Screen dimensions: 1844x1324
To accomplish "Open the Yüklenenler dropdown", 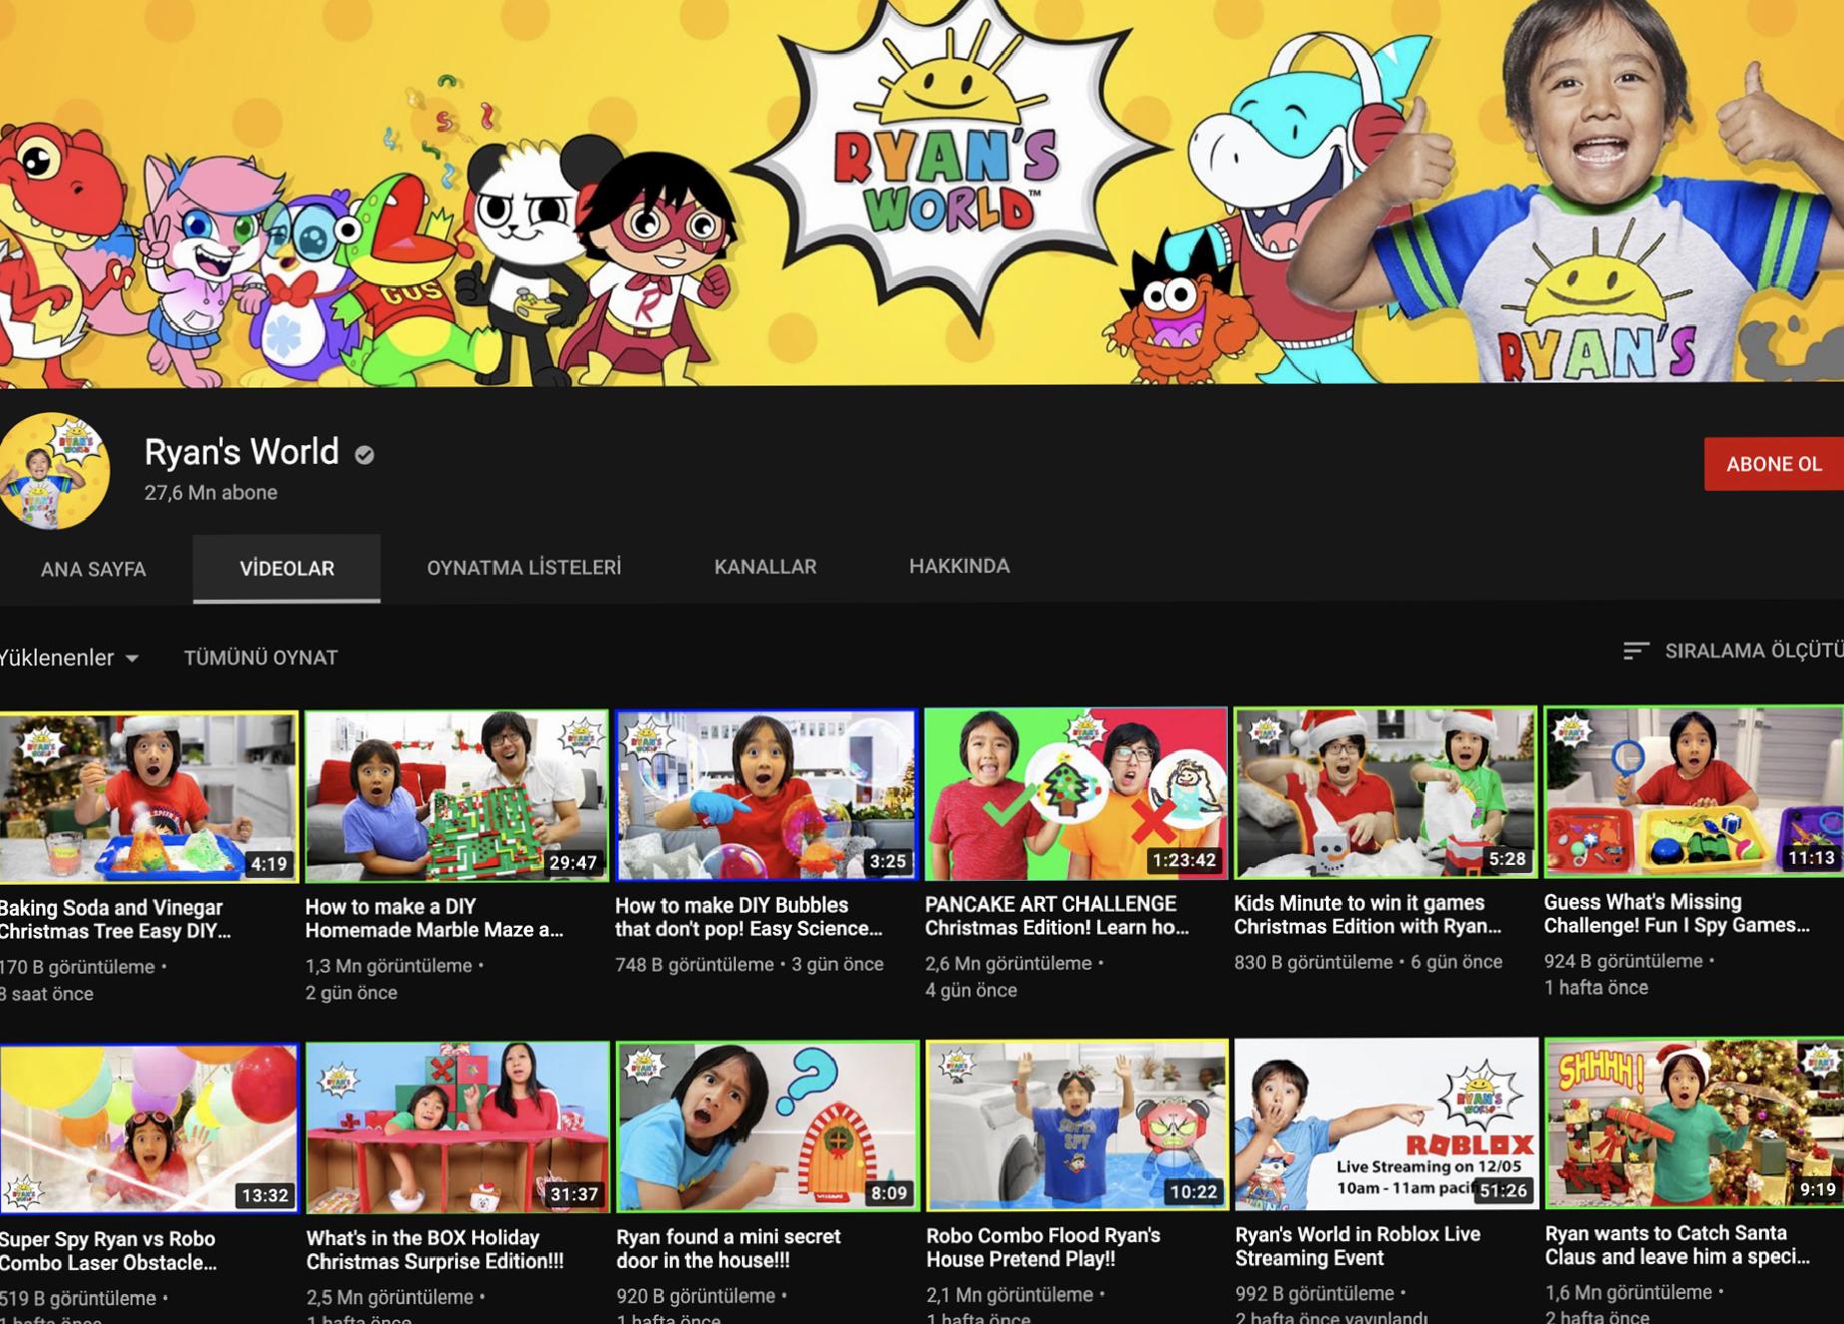I will [x=69, y=658].
